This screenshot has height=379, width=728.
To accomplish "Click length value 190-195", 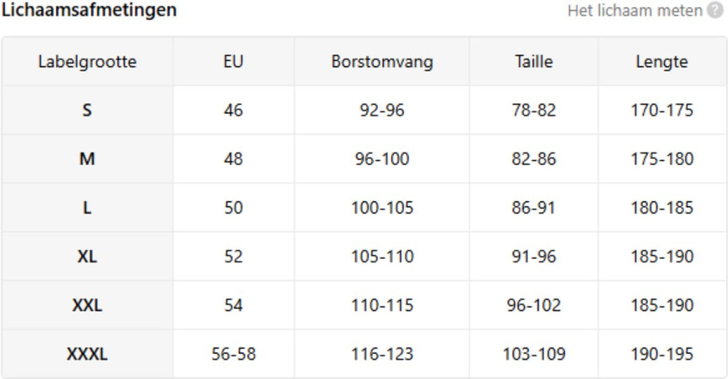I will pos(662,354).
